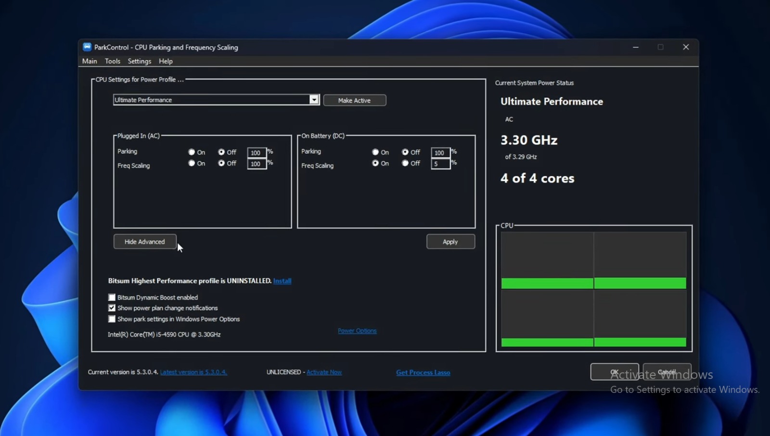Expand the power profile dropdown arrow
This screenshot has height=436, width=770.
coord(314,100)
